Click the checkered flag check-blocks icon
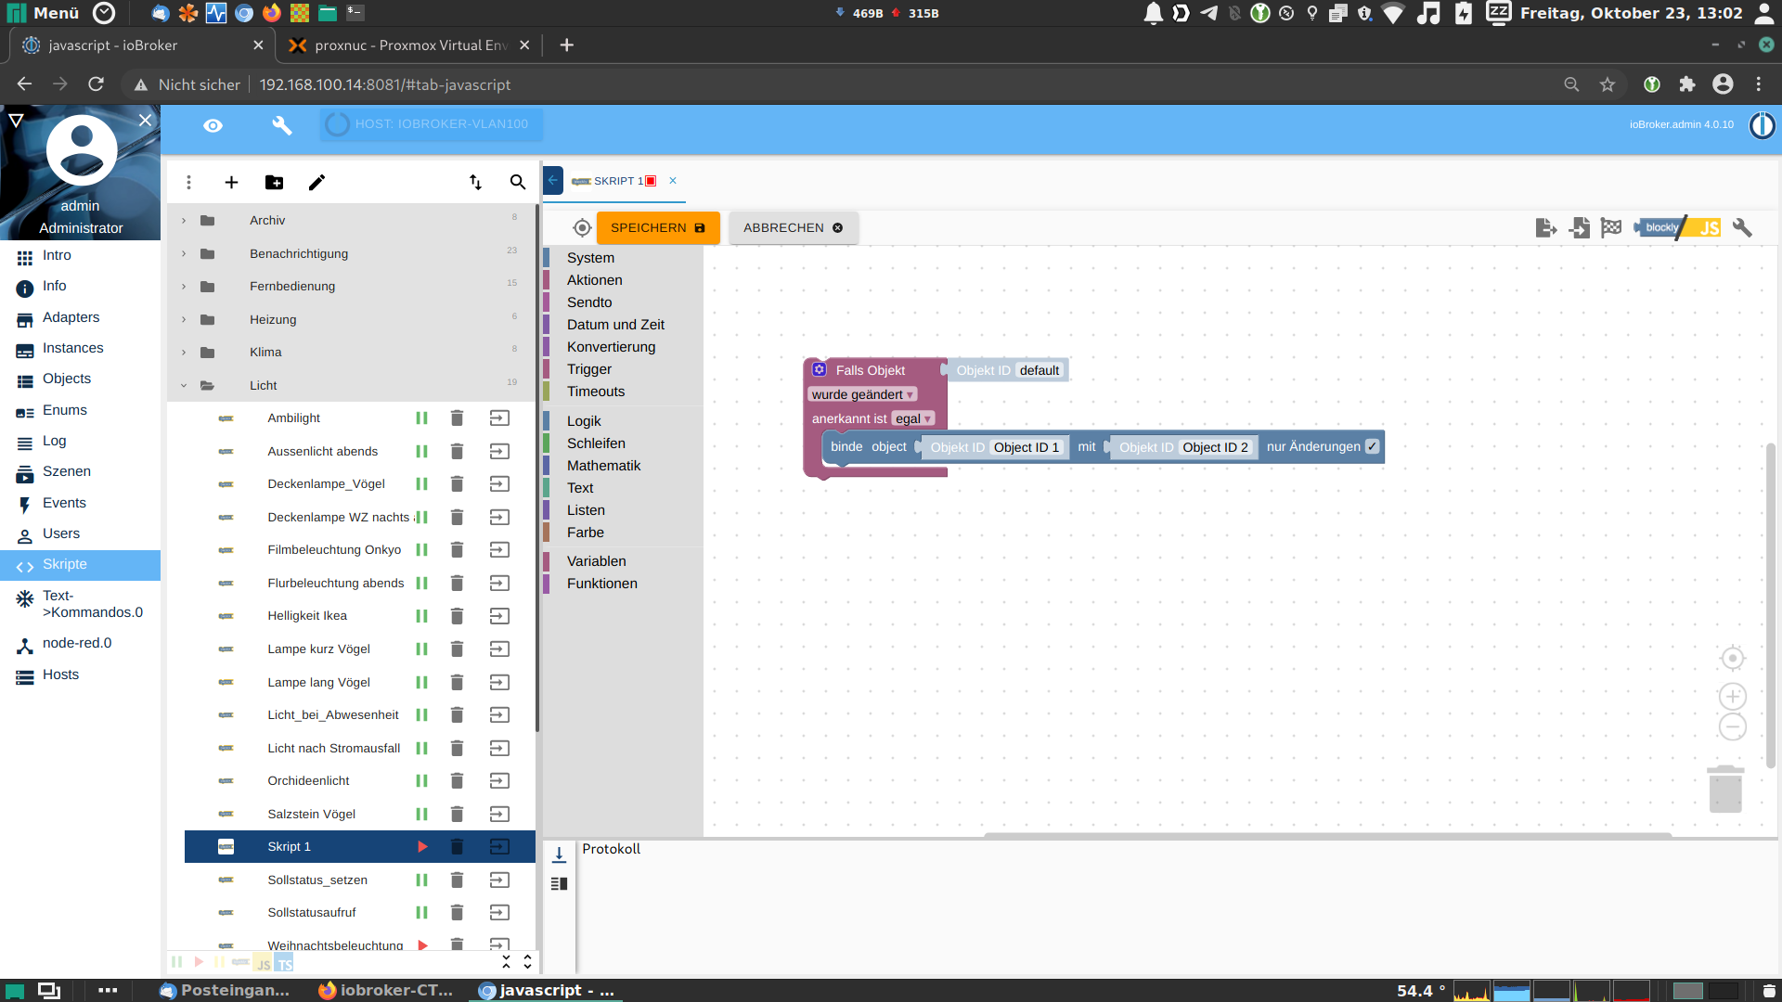This screenshot has height=1002, width=1782. click(1611, 228)
